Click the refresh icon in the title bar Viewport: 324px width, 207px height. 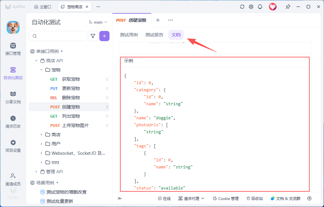pos(242,7)
